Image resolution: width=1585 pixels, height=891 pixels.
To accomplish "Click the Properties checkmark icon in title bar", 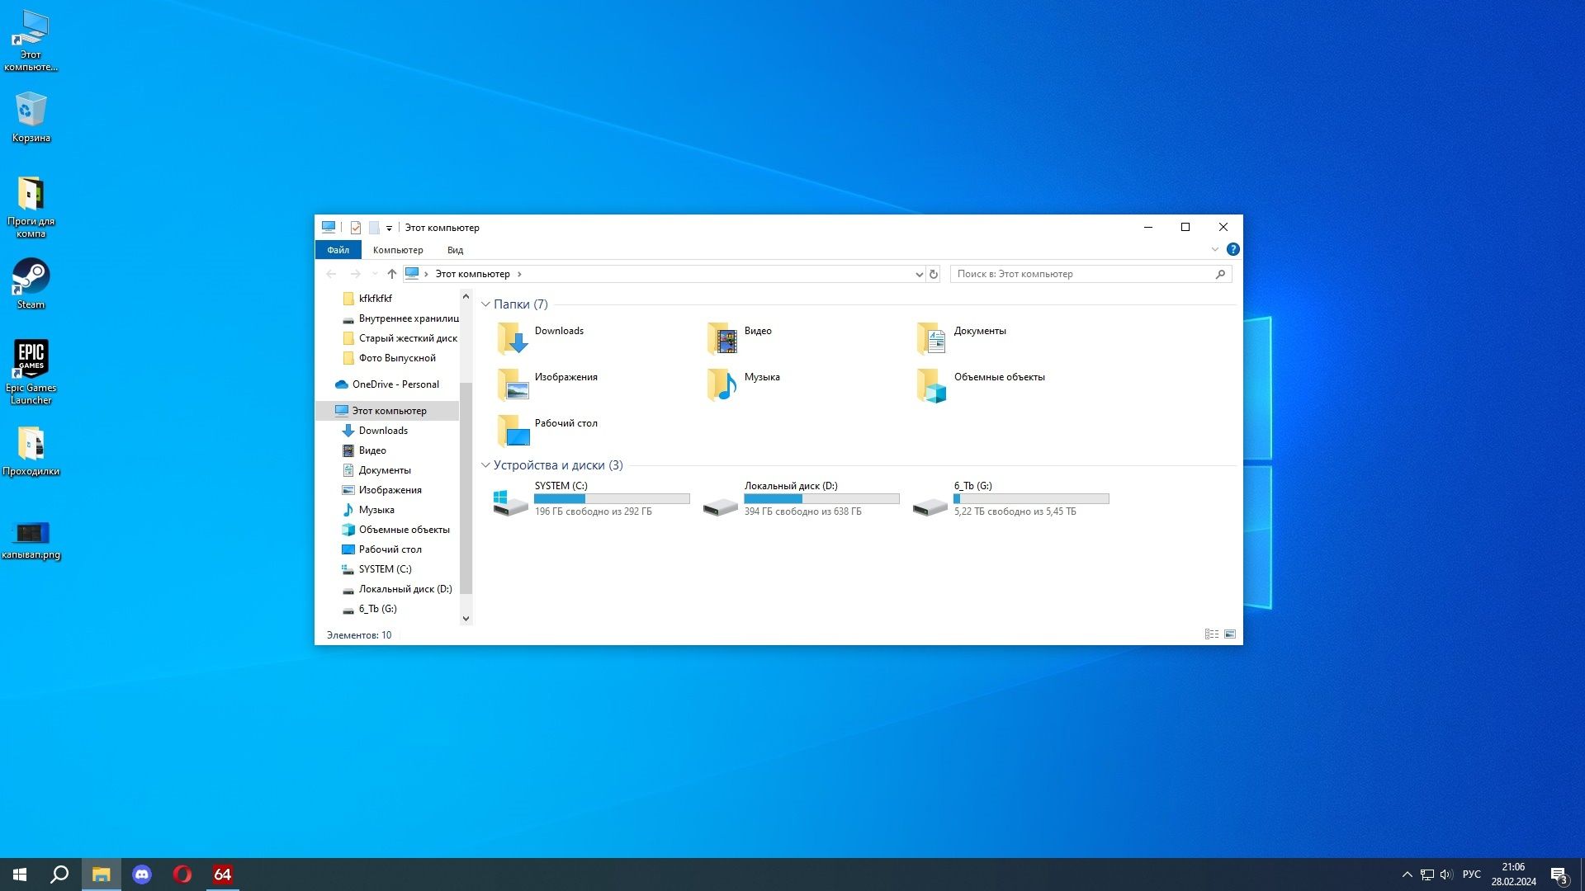I will pyautogui.click(x=356, y=228).
